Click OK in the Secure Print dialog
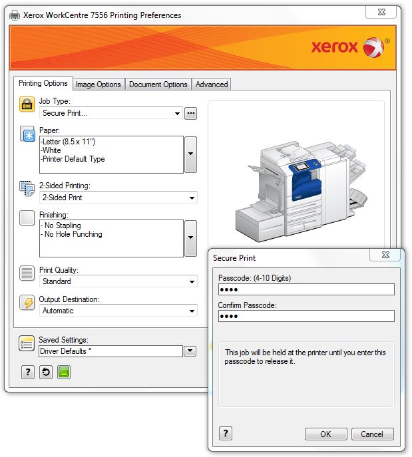412x457 pixels. coord(325,434)
